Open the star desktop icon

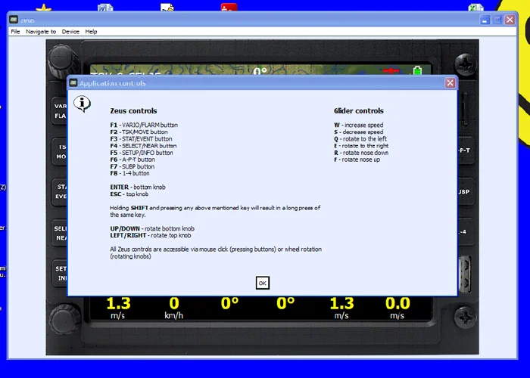coord(44,7)
